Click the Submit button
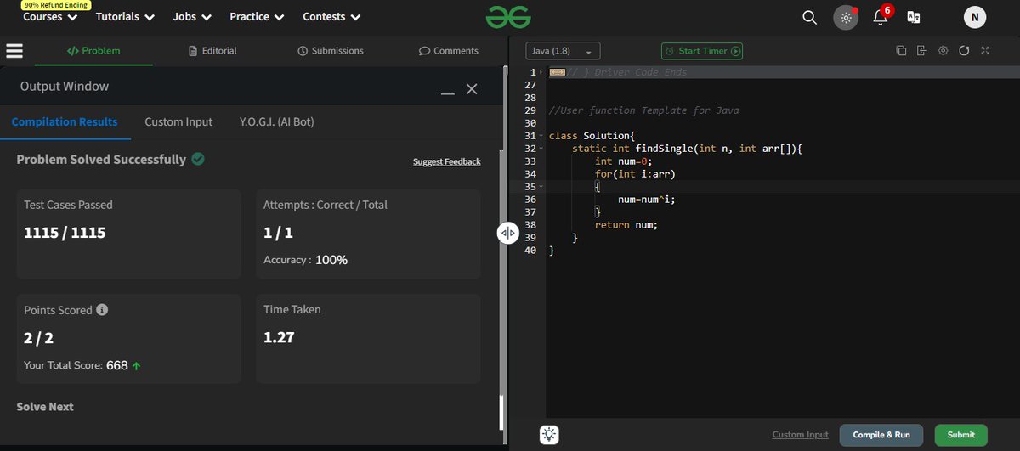 click(x=961, y=435)
